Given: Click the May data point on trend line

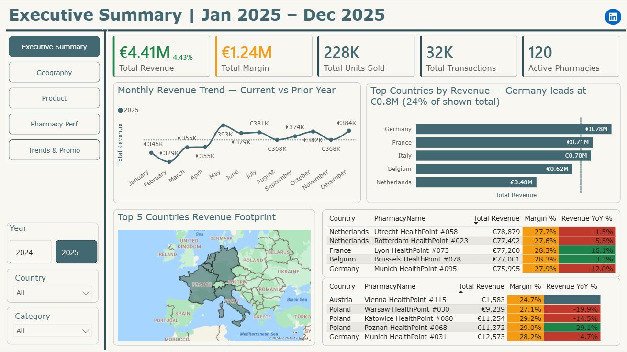Looking at the screenshot, I should tap(224, 125).
